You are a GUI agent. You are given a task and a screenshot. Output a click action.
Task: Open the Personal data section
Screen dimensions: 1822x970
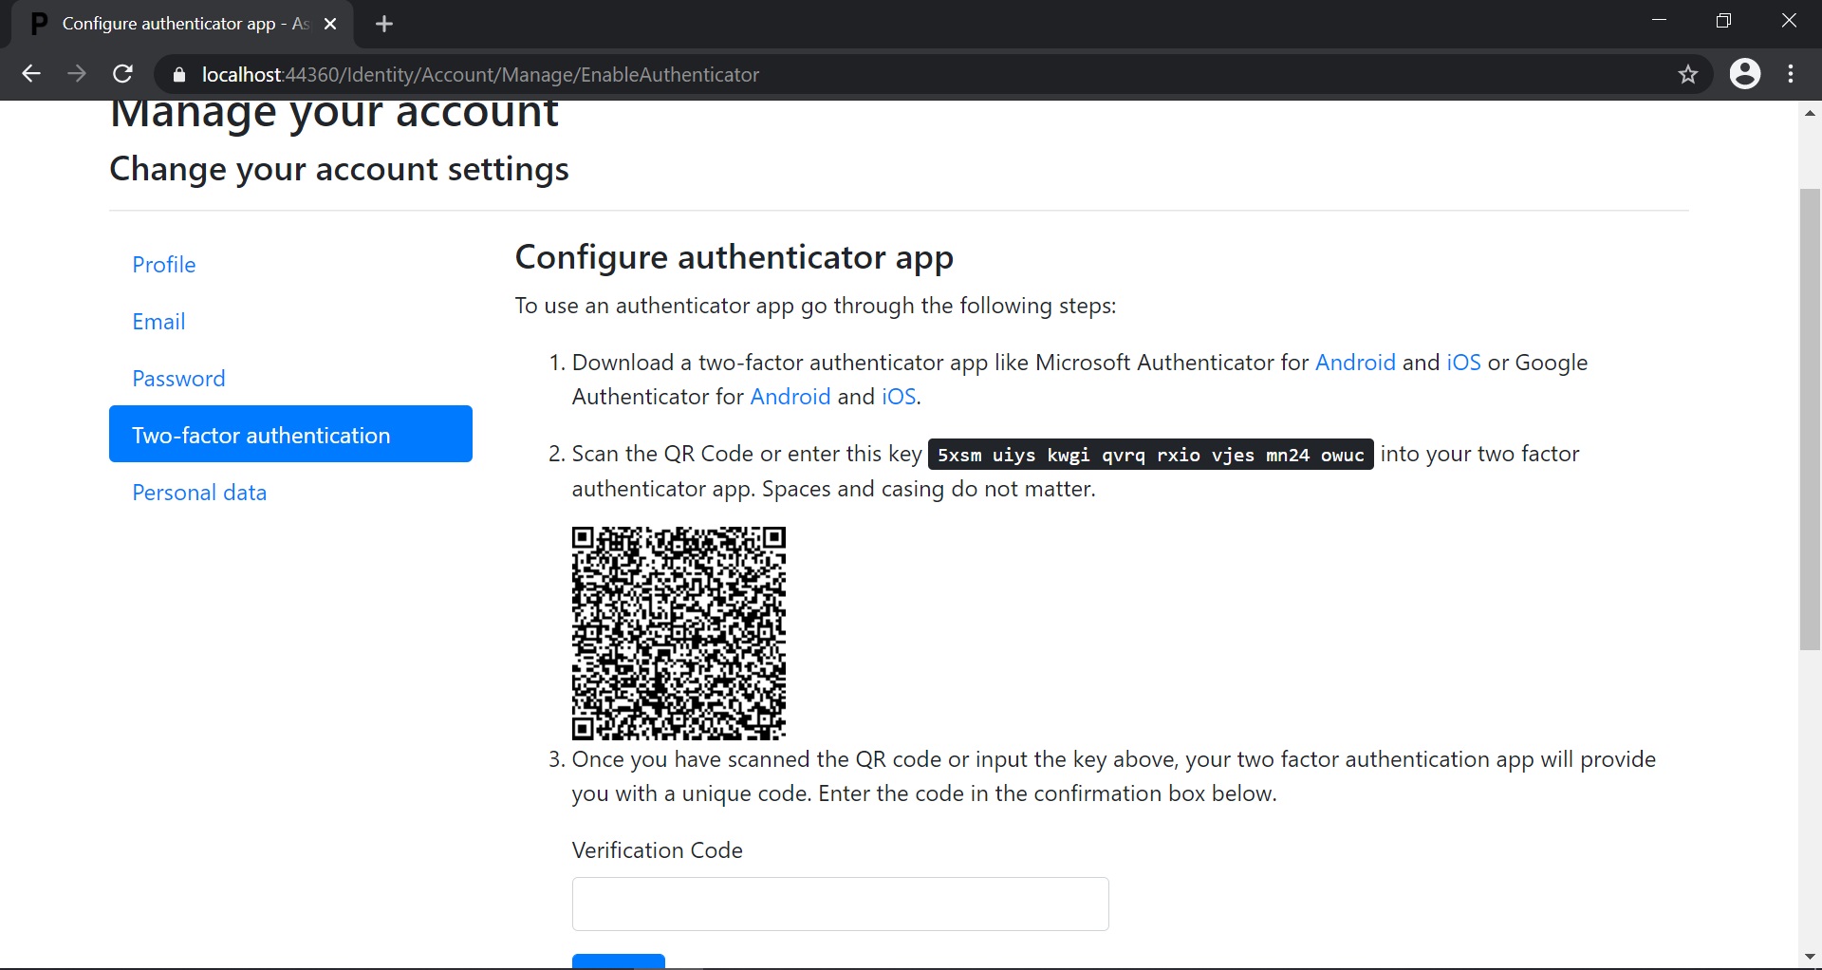click(x=199, y=493)
